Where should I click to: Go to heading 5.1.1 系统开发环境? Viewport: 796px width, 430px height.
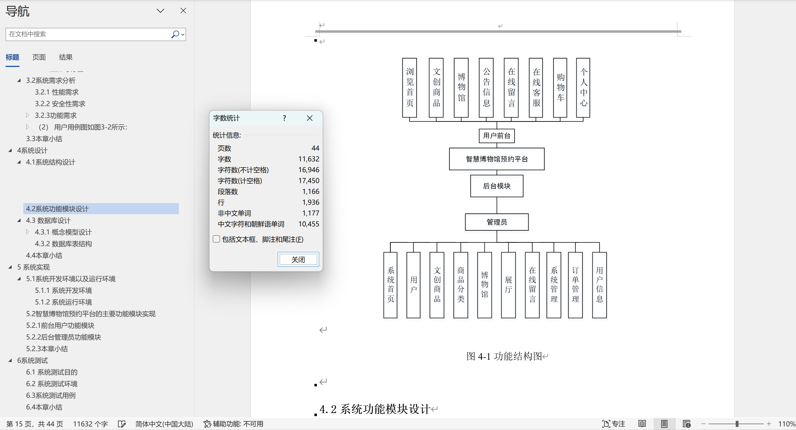(x=63, y=291)
